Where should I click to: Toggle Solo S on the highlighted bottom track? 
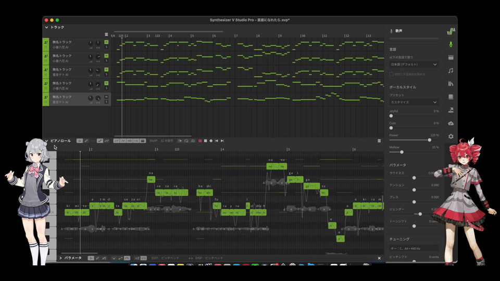106,102
